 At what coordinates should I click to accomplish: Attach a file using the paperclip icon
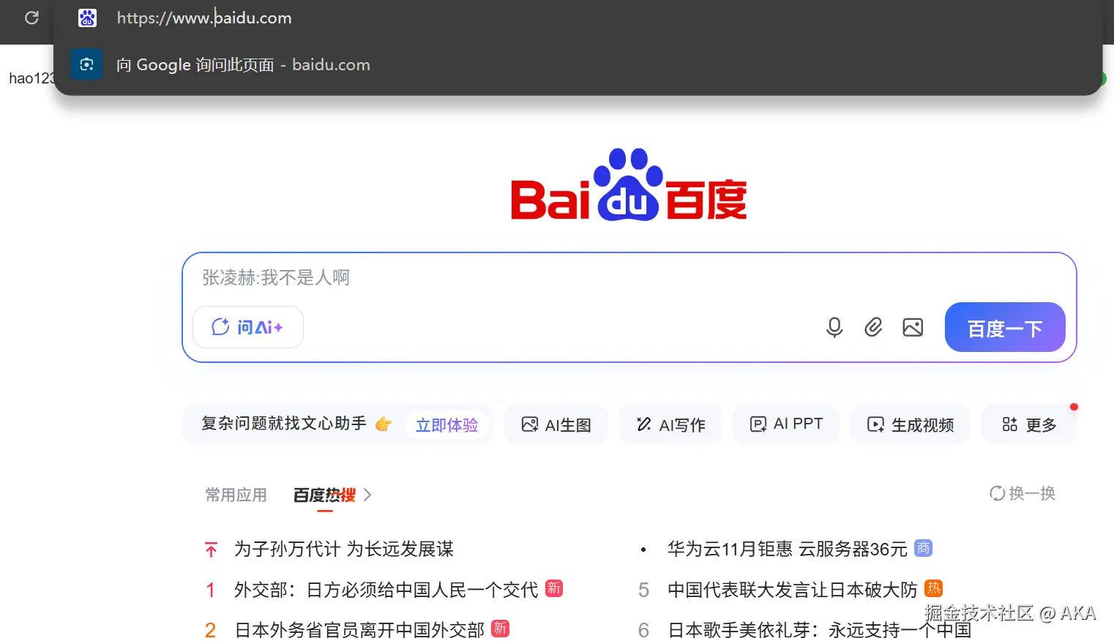click(x=873, y=327)
